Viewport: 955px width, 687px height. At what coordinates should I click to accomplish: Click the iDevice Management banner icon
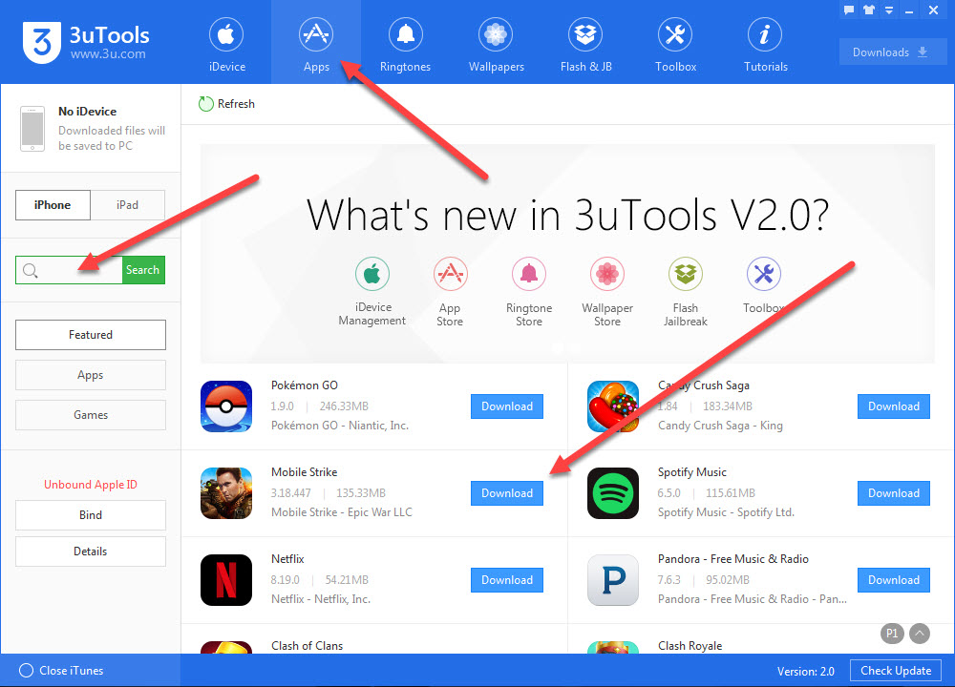[x=372, y=274]
